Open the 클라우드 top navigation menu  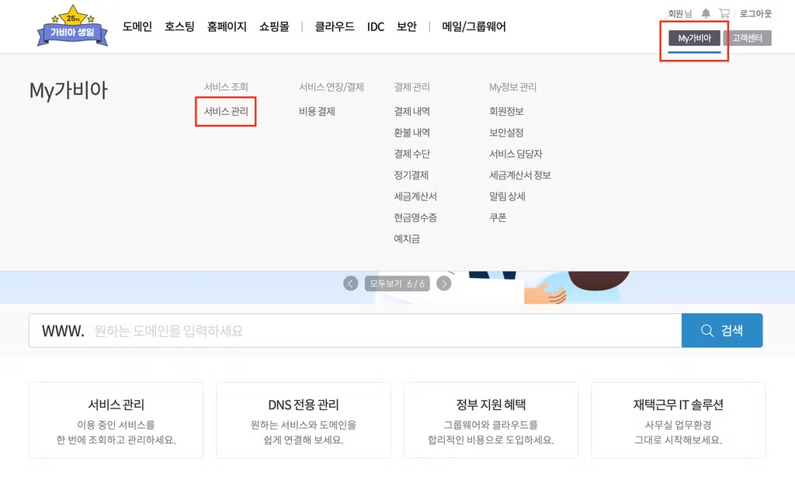click(335, 26)
